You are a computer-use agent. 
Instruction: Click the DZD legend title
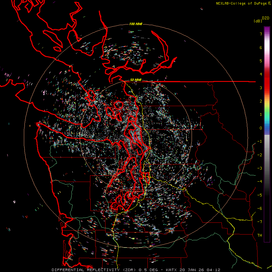[x=266, y=18]
